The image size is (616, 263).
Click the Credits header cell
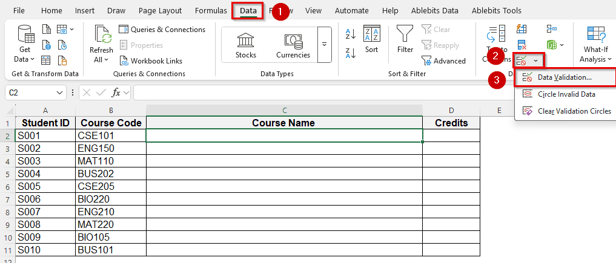pos(451,123)
